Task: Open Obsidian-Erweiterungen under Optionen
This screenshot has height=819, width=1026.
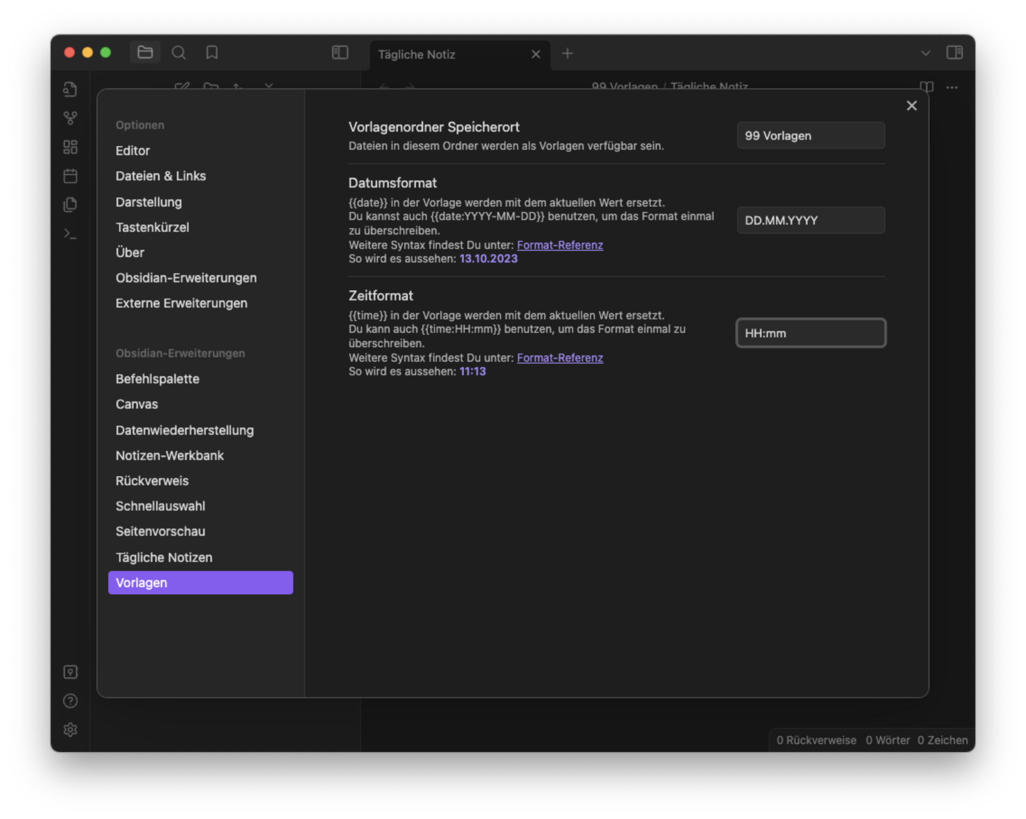Action: coord(200,278)
